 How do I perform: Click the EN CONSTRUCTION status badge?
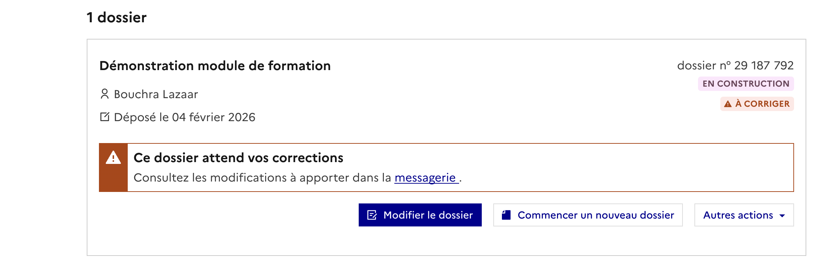point(746,84)
